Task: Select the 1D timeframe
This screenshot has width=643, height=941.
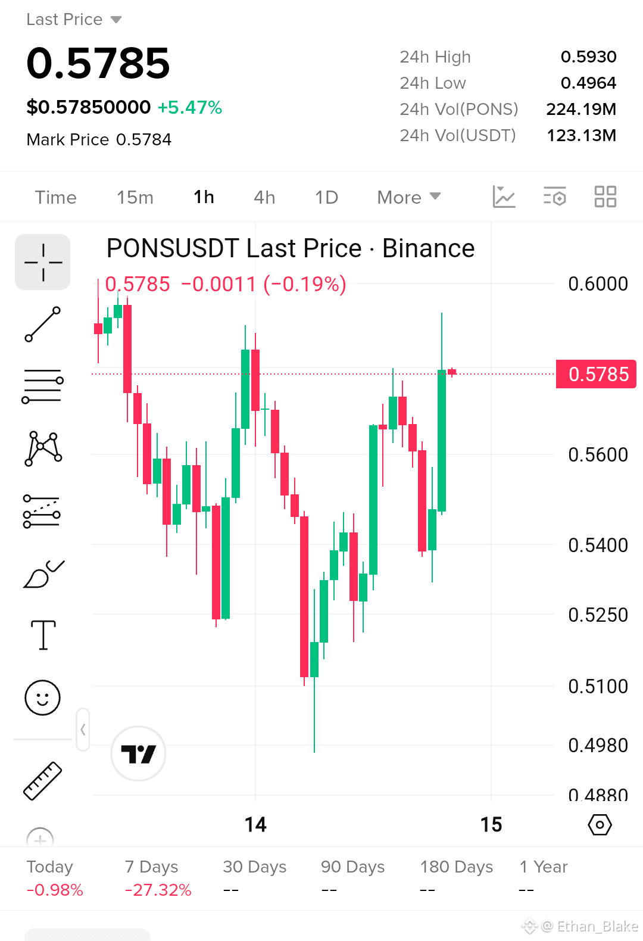Action: pos(326,197)
